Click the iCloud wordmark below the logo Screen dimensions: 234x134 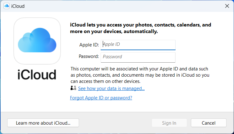click(37, 74)
